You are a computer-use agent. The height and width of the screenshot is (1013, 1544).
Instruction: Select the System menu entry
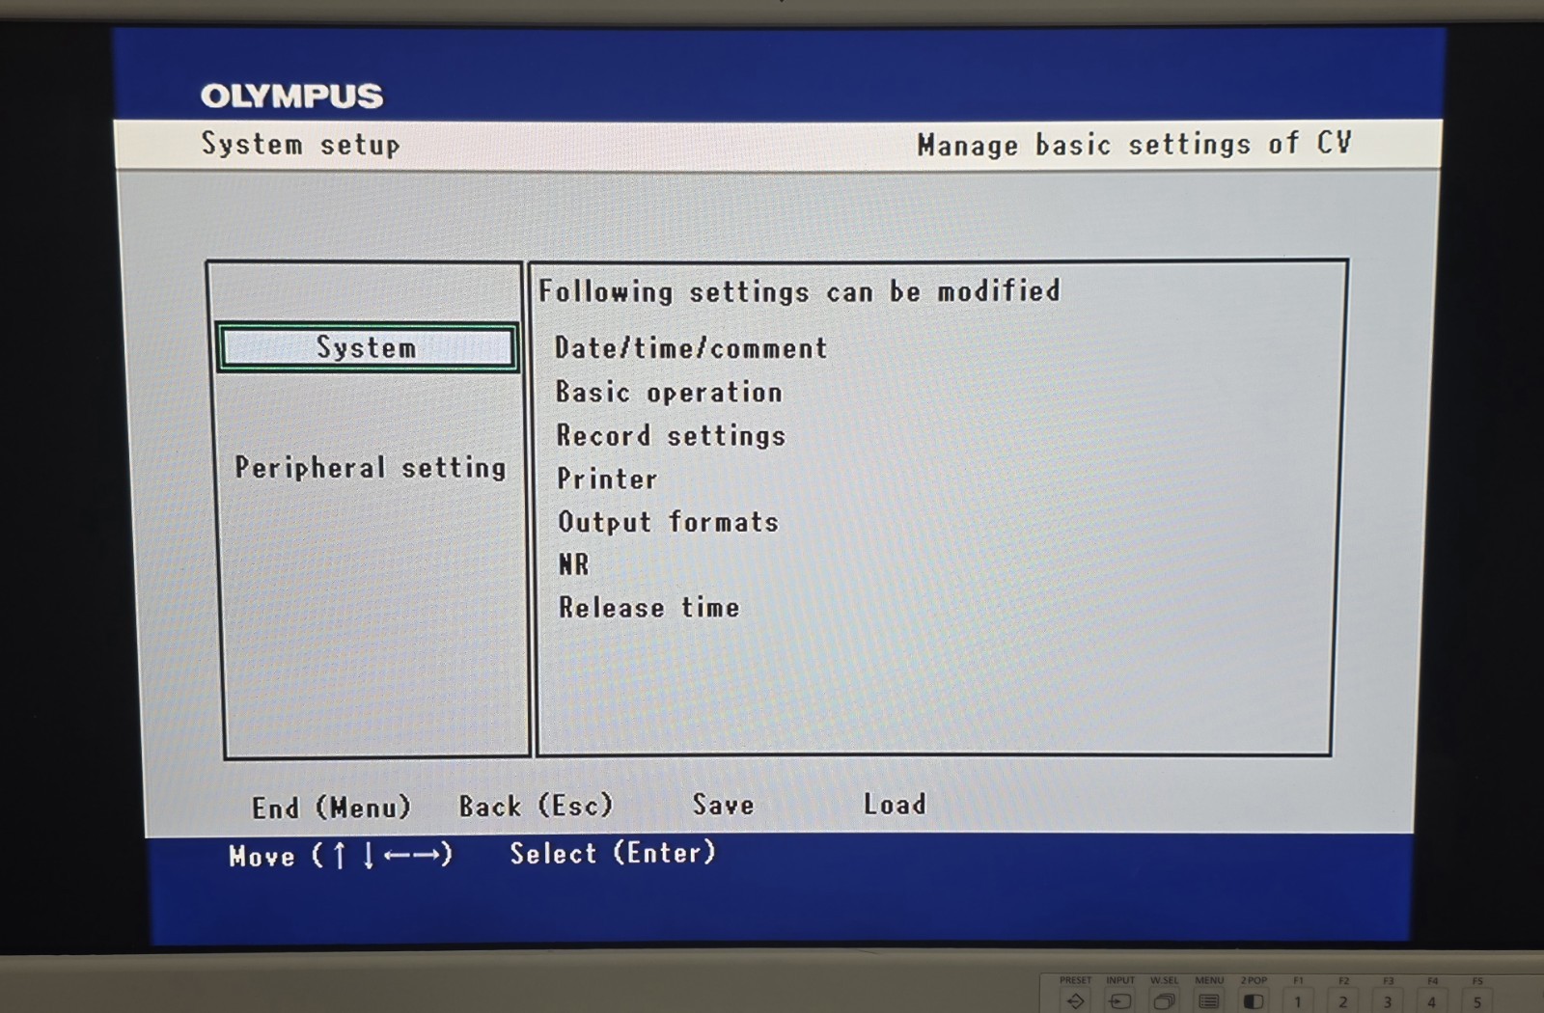pos(367,347)
